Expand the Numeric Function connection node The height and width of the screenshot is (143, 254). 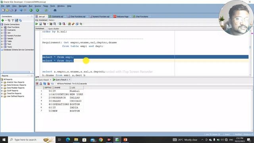pyautogui.click(x=2, y=36)
